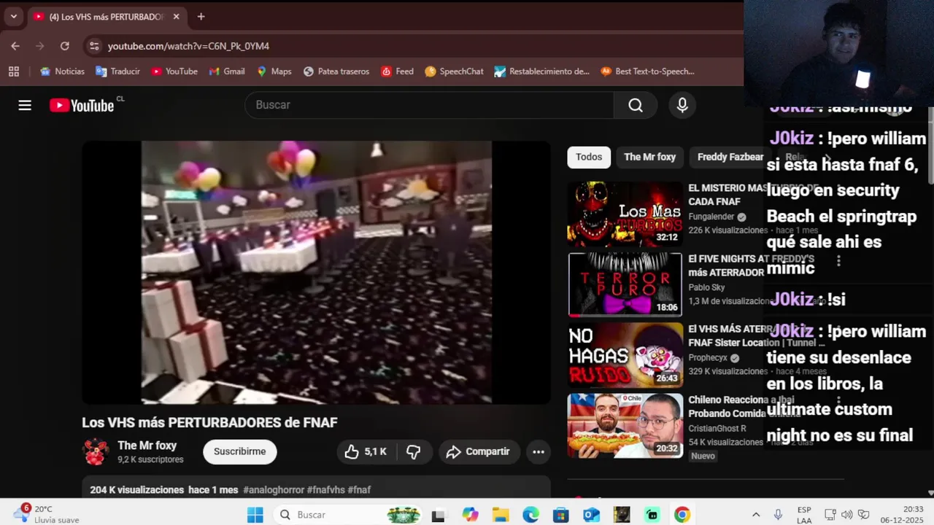Open the Chileno Reacciona video thumbnail

click(x=625, y=427)
